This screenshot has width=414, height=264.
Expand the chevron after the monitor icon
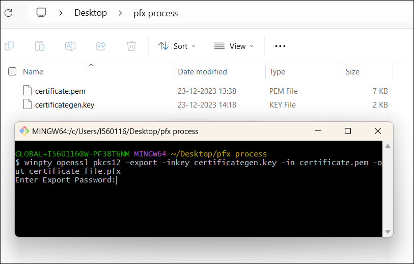point(61,13)
